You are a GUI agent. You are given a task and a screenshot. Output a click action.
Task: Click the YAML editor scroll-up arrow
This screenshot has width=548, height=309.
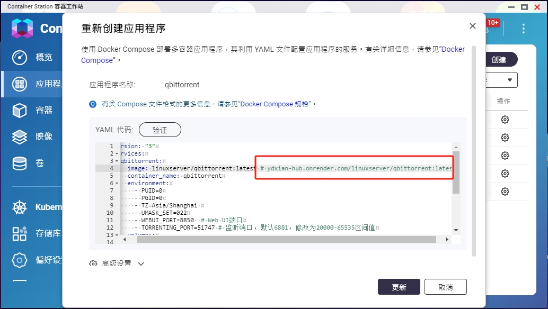pos(456,147)
